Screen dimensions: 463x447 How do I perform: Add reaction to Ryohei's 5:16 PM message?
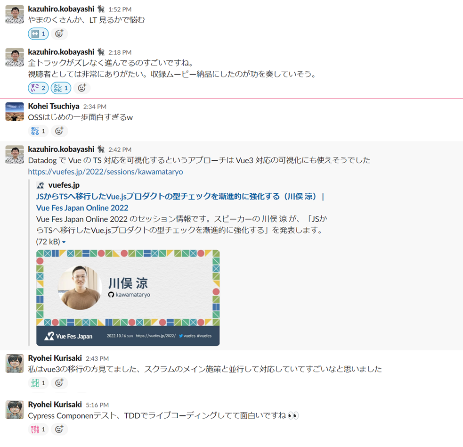coord(59,429)
